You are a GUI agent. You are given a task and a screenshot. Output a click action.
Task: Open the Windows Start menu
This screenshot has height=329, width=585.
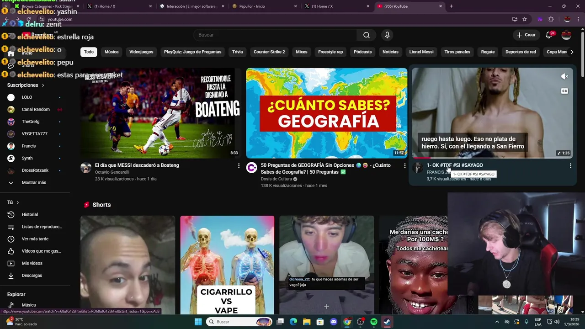[198, 322]
